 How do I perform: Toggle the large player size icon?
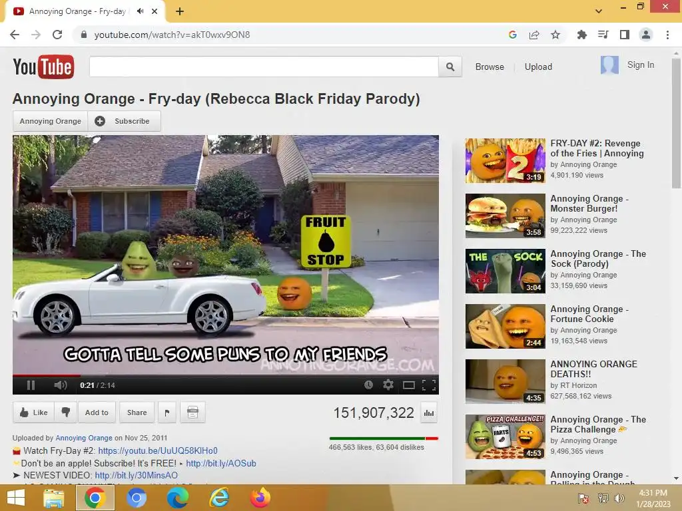click(409, 385)
